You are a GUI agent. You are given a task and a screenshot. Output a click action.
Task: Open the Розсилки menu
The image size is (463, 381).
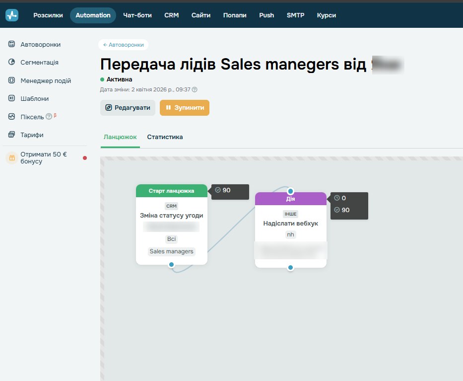(x=48, y=15)
